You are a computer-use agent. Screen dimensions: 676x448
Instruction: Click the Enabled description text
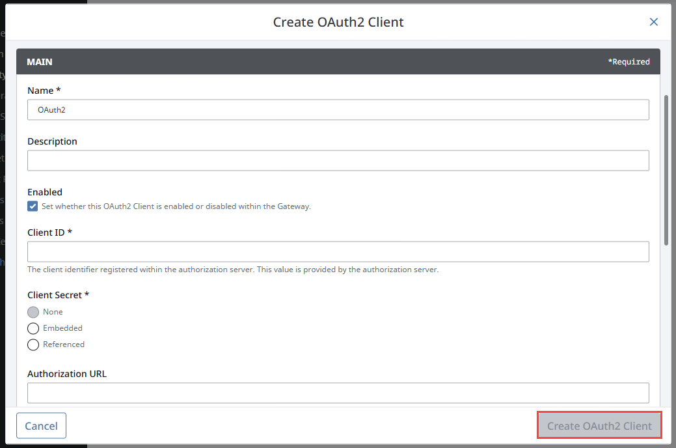coord(176,206)
